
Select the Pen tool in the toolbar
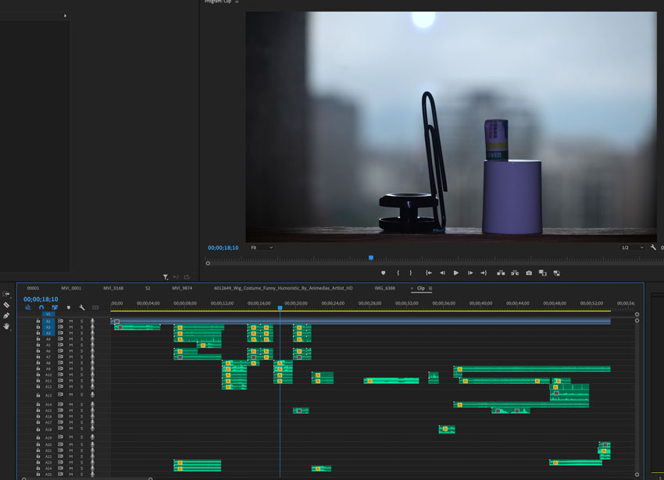[6, 316]
